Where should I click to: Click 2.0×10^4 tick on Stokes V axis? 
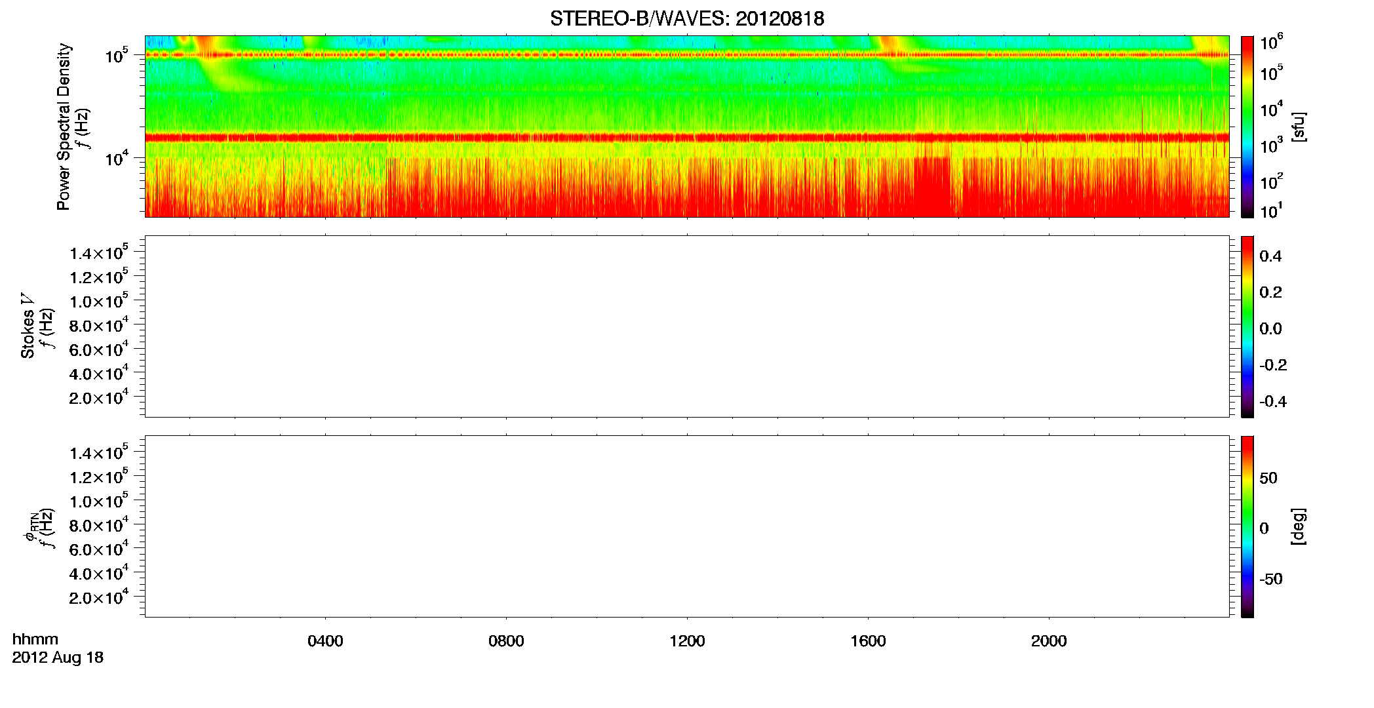[x=99, y=397]
